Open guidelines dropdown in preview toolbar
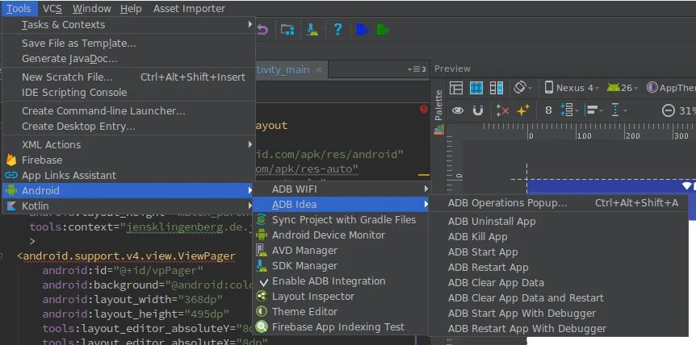696x345 pixels. pos(618,110)
